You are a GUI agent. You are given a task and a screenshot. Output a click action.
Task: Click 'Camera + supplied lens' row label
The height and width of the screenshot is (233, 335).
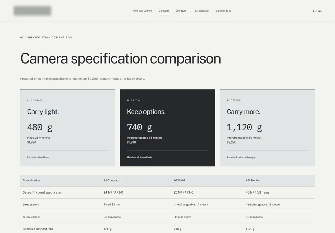click(38, 229)
